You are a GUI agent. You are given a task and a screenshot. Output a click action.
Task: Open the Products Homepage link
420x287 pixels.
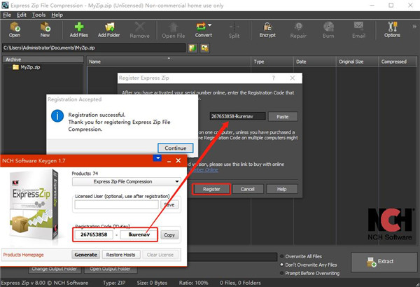pos(23,255)
